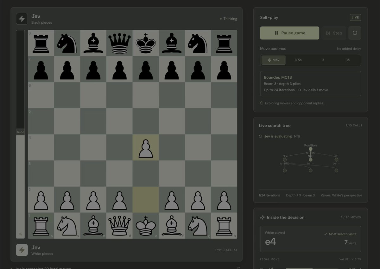The height and width of the screenshot is (269, 380).
Task: Pause the self-play game
Action: [x=290, y=33]
